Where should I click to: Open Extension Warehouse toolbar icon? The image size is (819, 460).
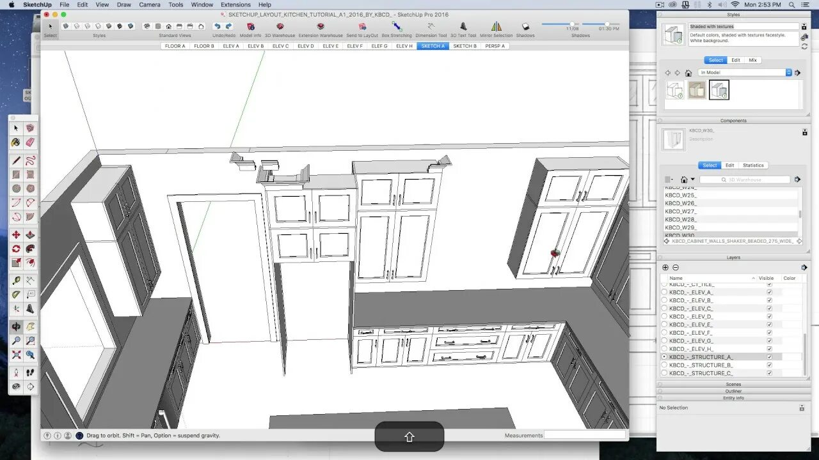321,26
